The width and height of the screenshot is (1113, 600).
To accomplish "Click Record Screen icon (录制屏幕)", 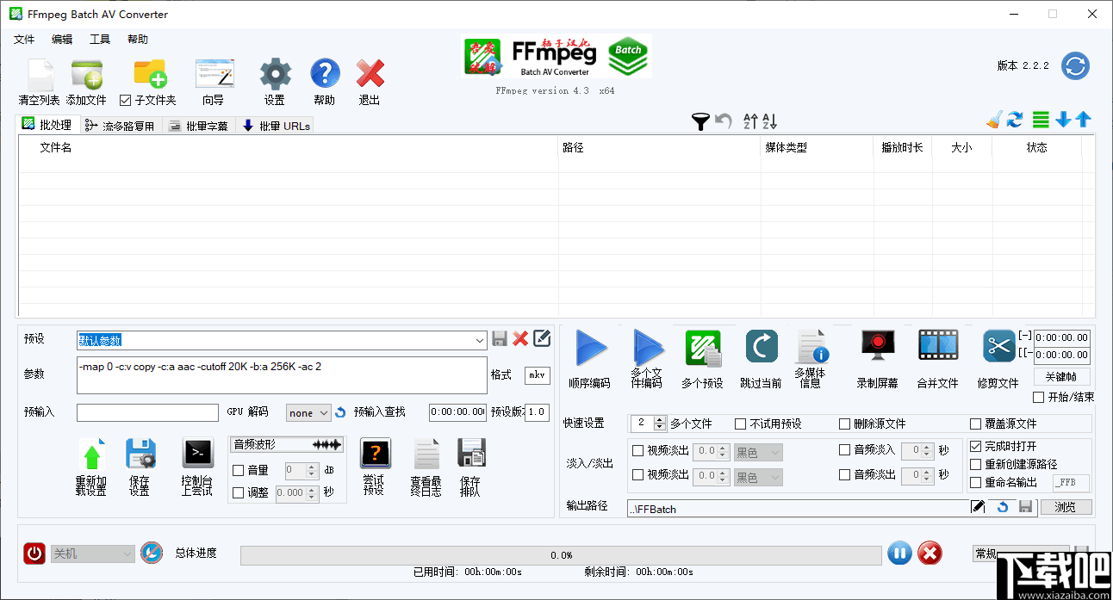I will (878, 346).
